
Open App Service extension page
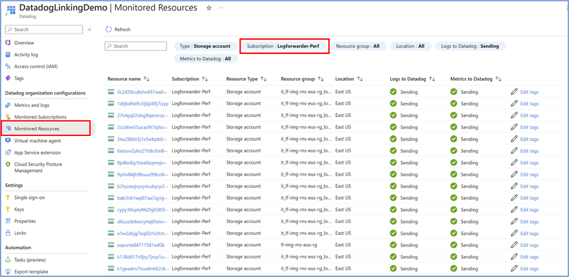[38, 152]
